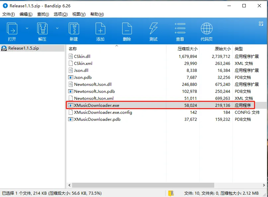Image resolution: width=268 pixels, height=197 pixels.
Task: Click the CONFIG 文件 type cell
Action: [247, 112]
